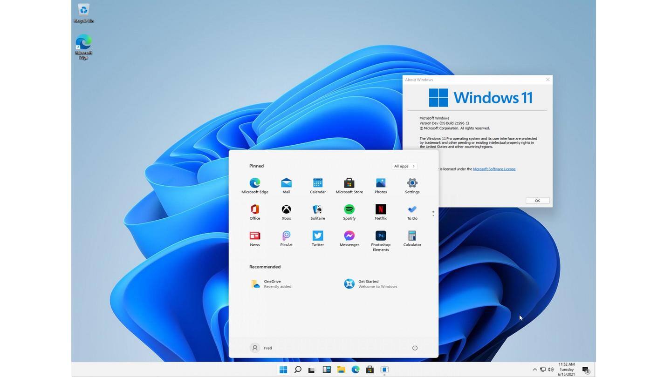Click the pinned apps page indicator dots
The height and width of the screenshot is (377, 671).
(x=433, y=213)
